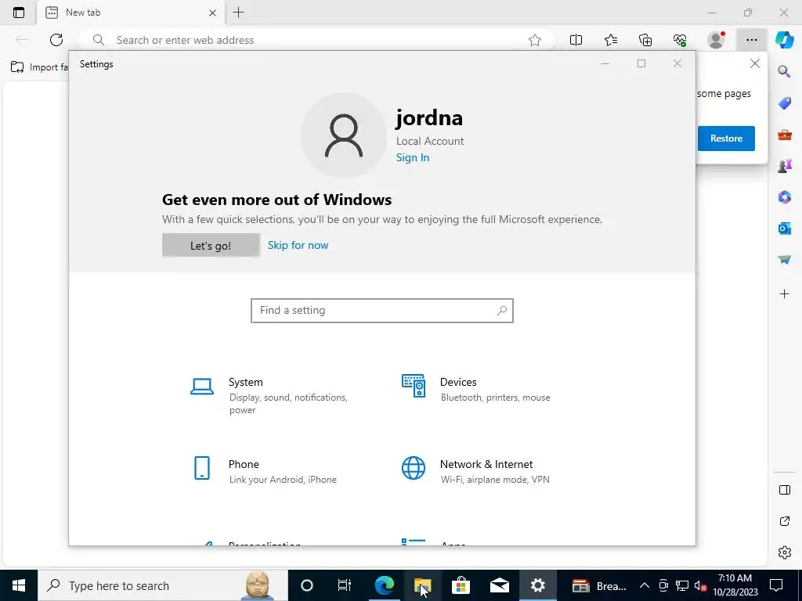Toggle the Edge sidebar panel layout icon
The height and width of the screenshot is (601, 802).
click(784, 490)
